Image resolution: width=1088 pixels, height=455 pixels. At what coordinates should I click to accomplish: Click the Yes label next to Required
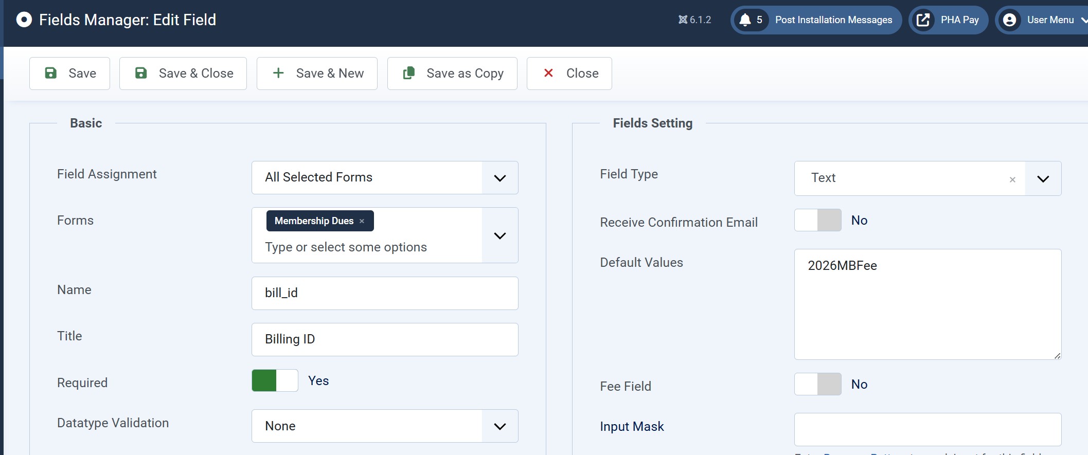point(318,380)
